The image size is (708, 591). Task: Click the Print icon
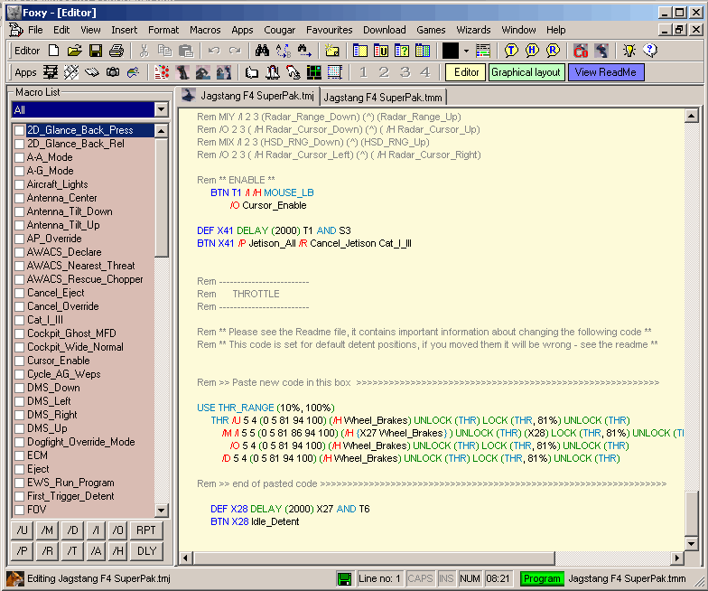coord(116,51)
